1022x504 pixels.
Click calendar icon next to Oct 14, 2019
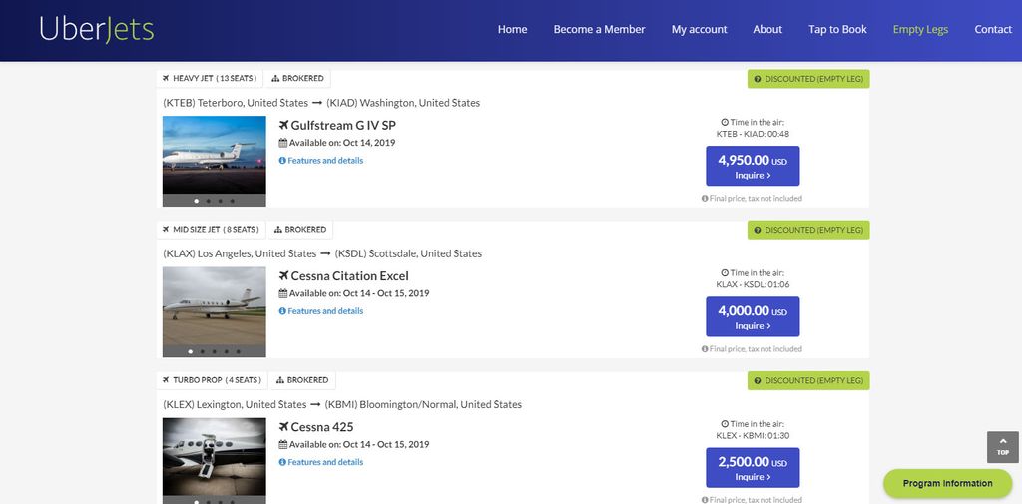click(x=282, y=143)
